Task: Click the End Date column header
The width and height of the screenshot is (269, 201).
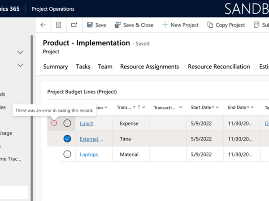Action: (237, 107)
